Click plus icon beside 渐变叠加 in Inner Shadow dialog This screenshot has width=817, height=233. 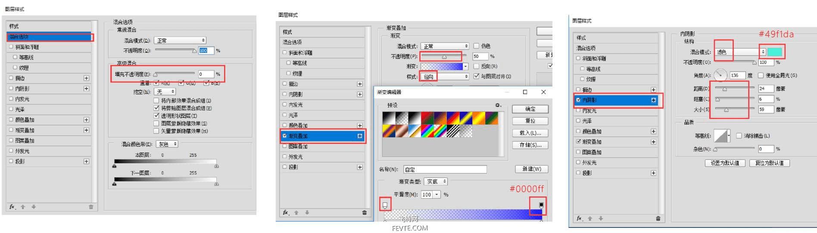click(654, 142)
